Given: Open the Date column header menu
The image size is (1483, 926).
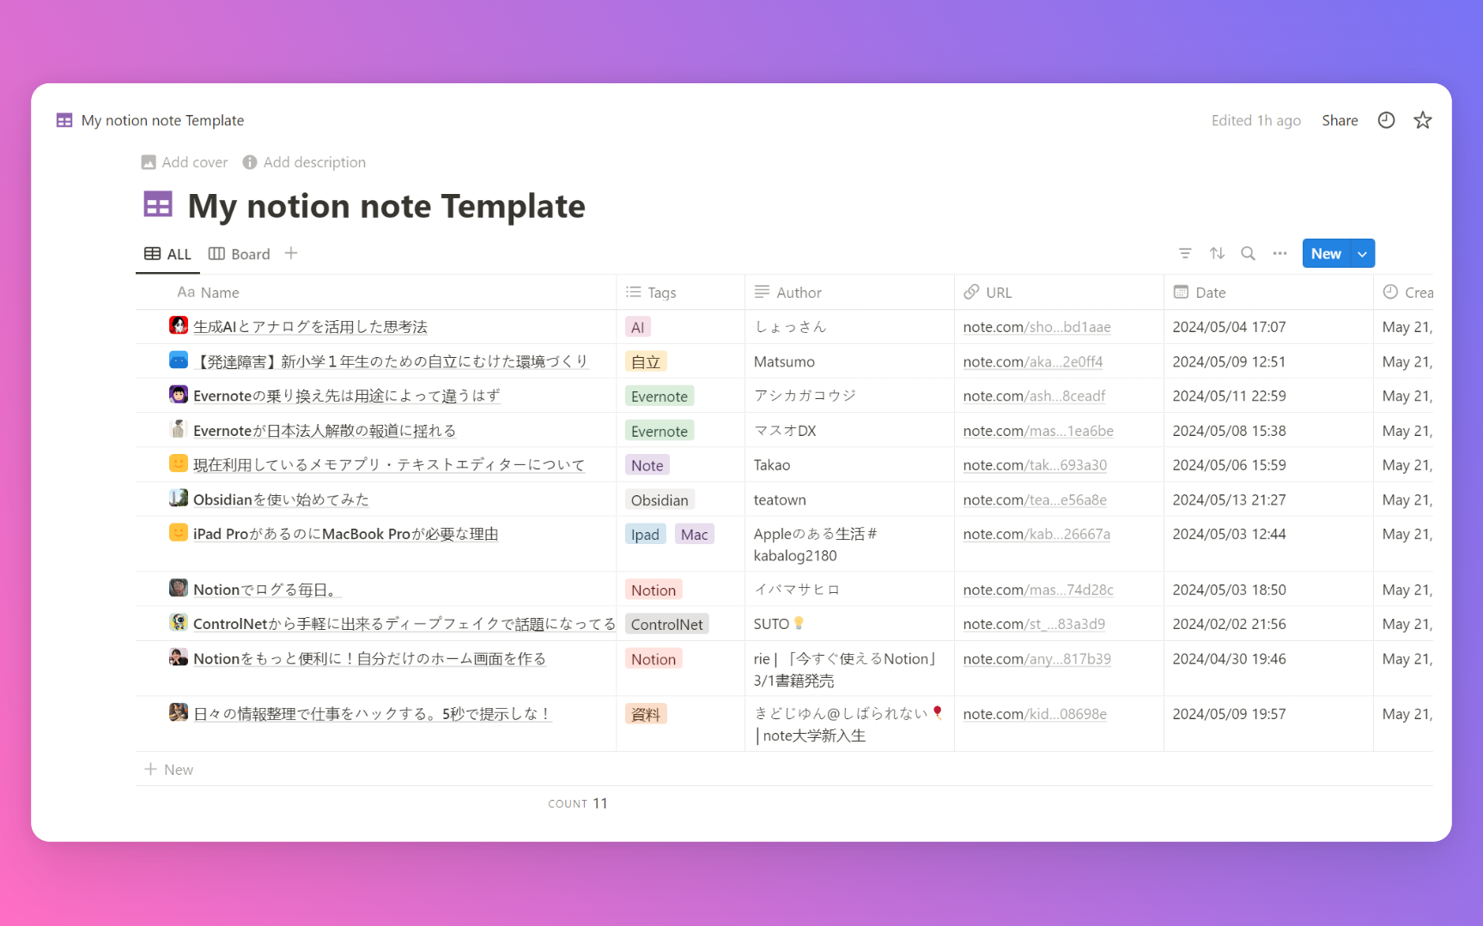Looking at the screenshot, I should pyautogui.click(x=1268, y=293).
